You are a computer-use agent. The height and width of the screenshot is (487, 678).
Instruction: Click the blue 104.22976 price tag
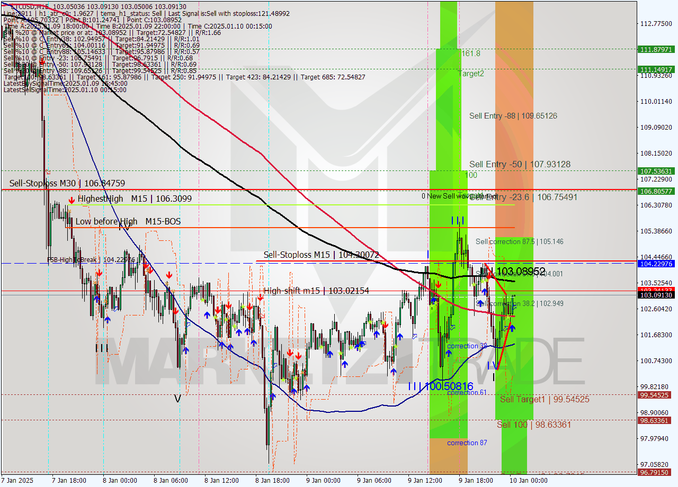point(657,264)
